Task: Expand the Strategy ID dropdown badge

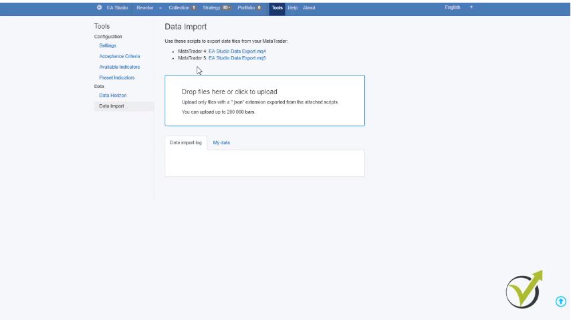Action: pos(227,7)
